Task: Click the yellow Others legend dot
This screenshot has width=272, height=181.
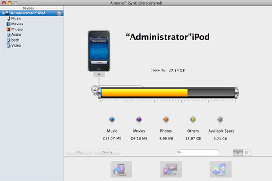Action: [193, 119]
